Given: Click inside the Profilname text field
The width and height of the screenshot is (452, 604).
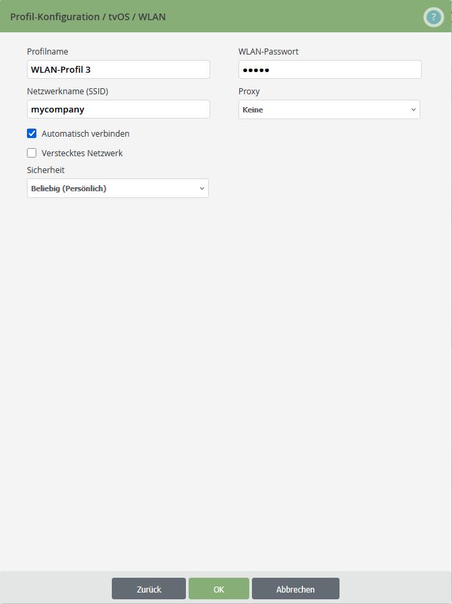Looking at the screenshot, I should 118,69.
